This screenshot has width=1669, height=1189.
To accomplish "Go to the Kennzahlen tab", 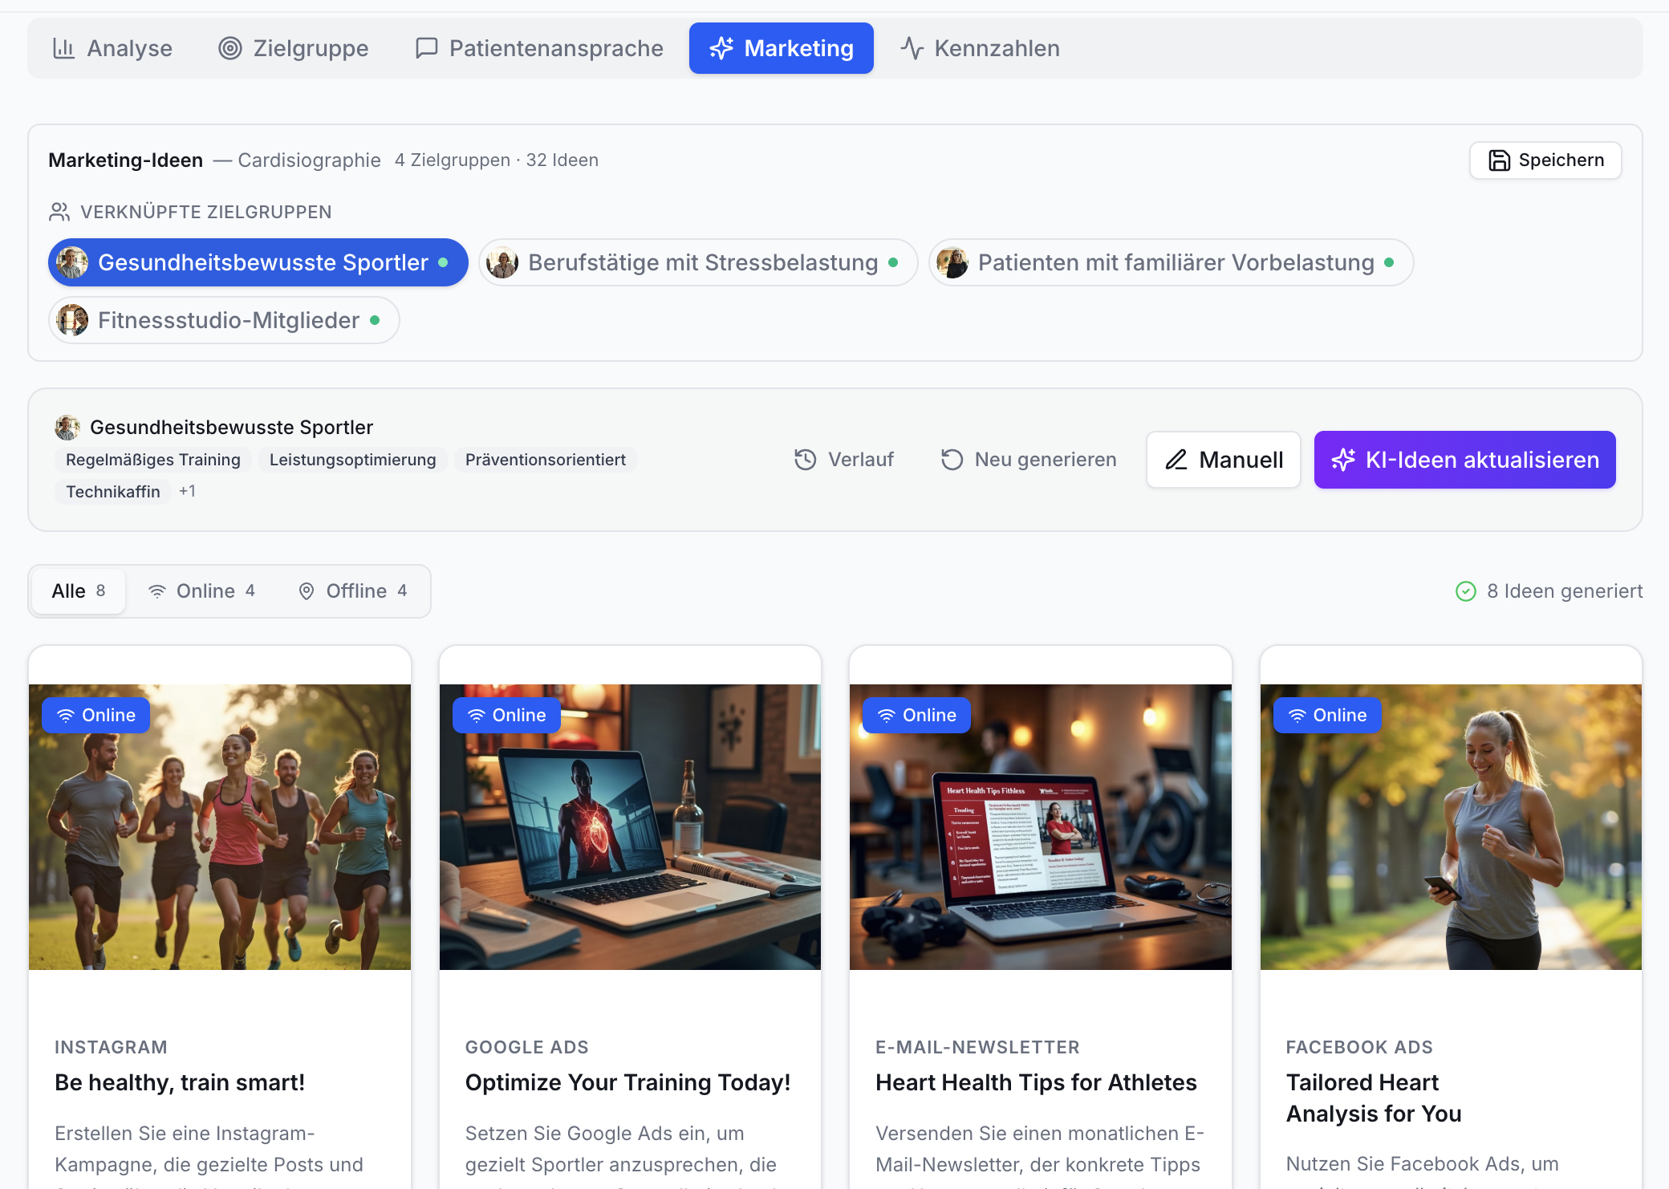I will point(980,48).
